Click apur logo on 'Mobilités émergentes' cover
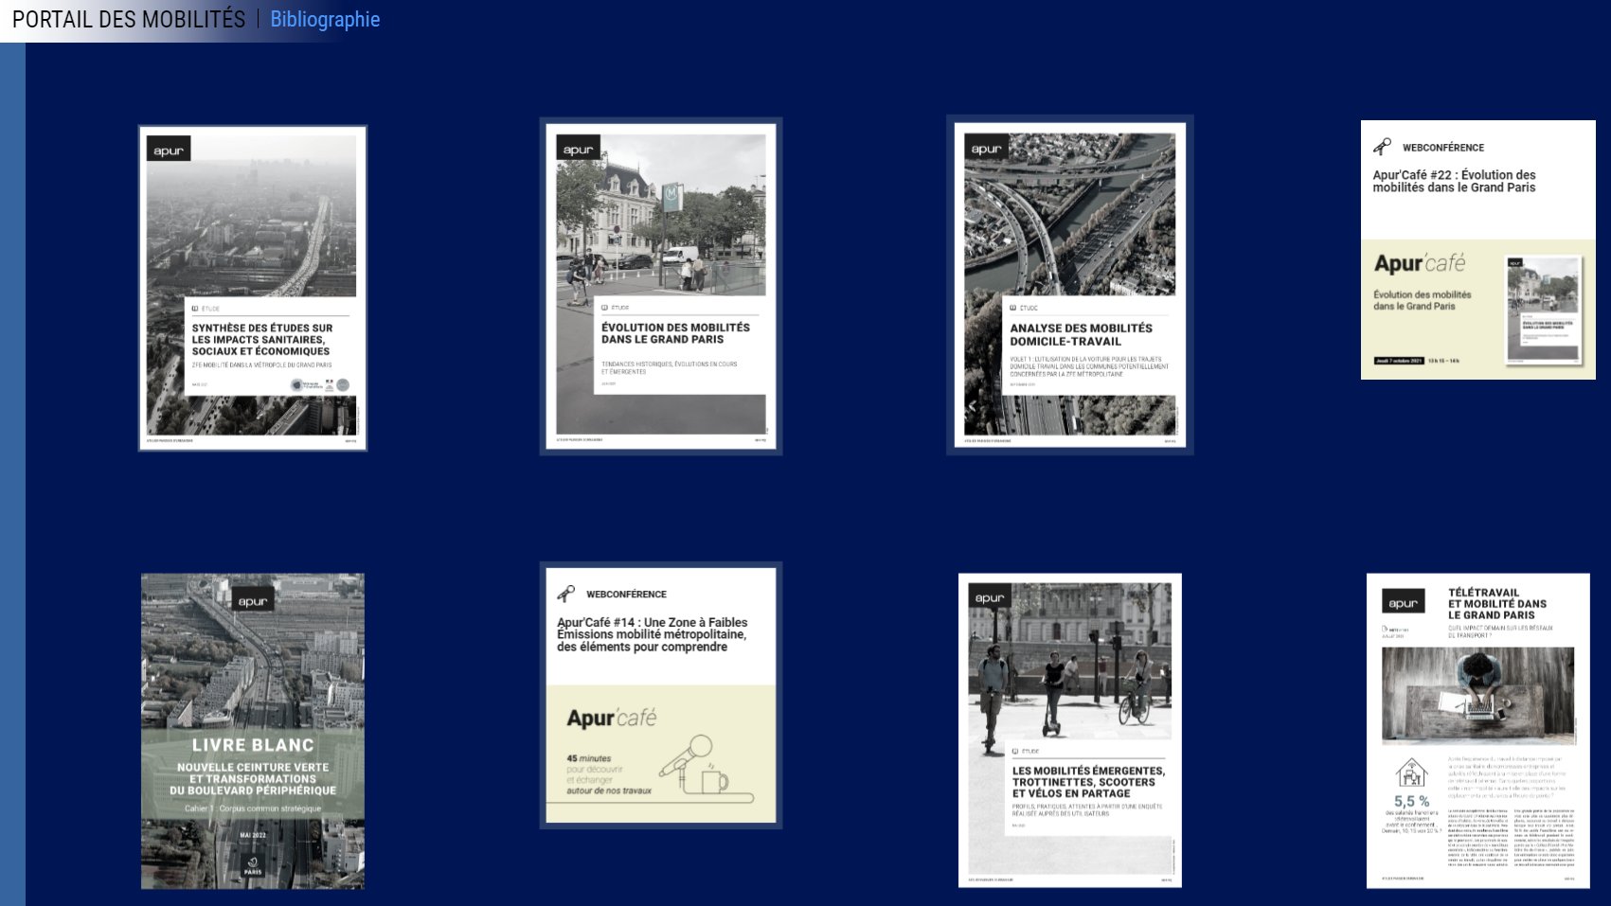The width and height of the screenshot is (1611, 906). click(990, 597)
